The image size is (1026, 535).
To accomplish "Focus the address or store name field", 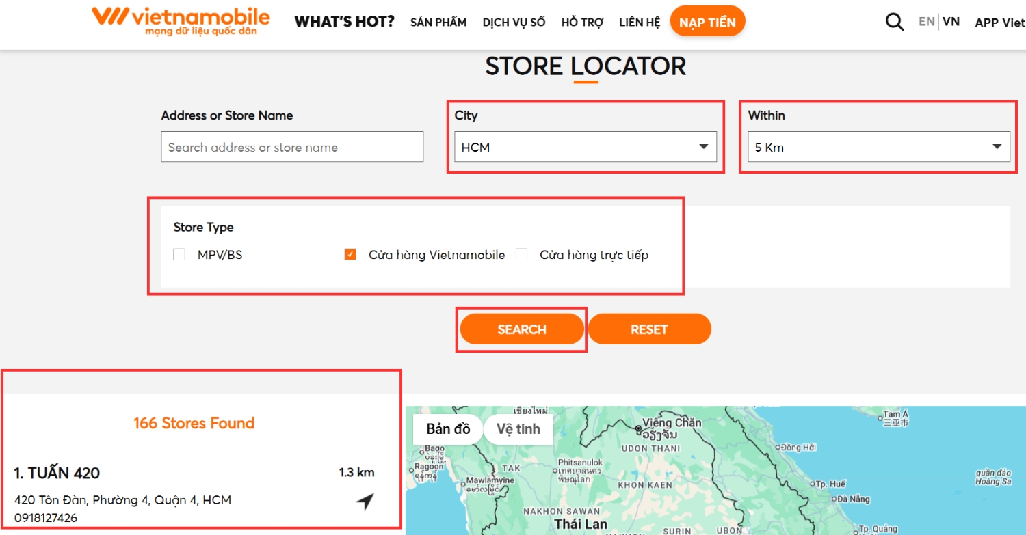I will (x=292, y=147).
